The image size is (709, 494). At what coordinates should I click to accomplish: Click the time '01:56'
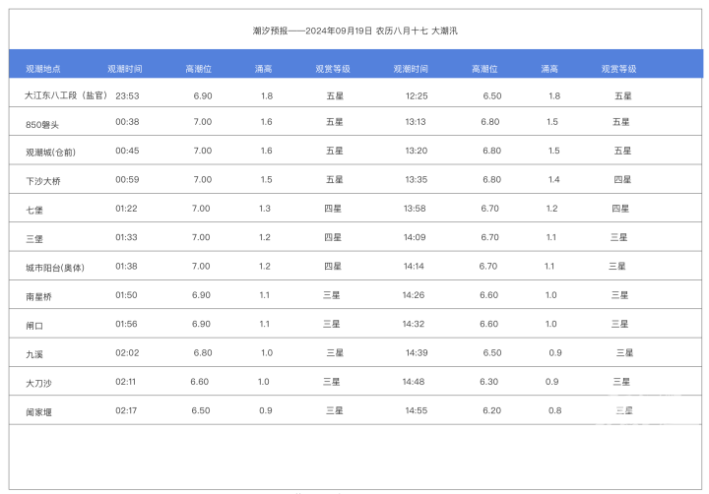(x=126, y=324)
